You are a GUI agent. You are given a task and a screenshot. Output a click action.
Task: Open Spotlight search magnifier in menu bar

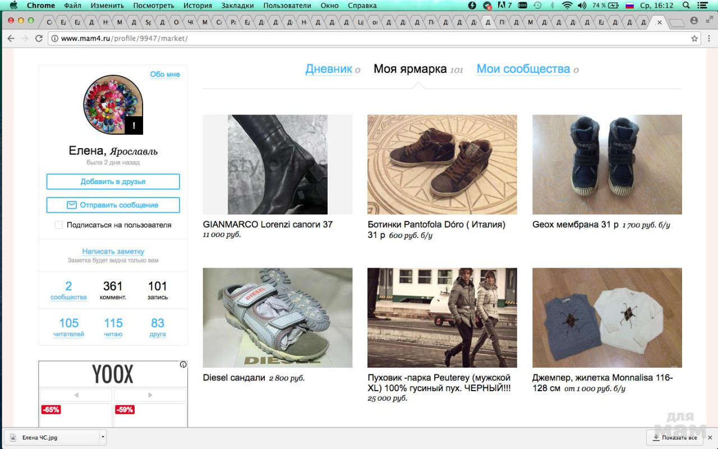686,6
